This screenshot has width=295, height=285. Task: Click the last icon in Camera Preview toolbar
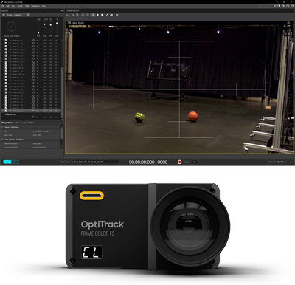tap(117, 15)
